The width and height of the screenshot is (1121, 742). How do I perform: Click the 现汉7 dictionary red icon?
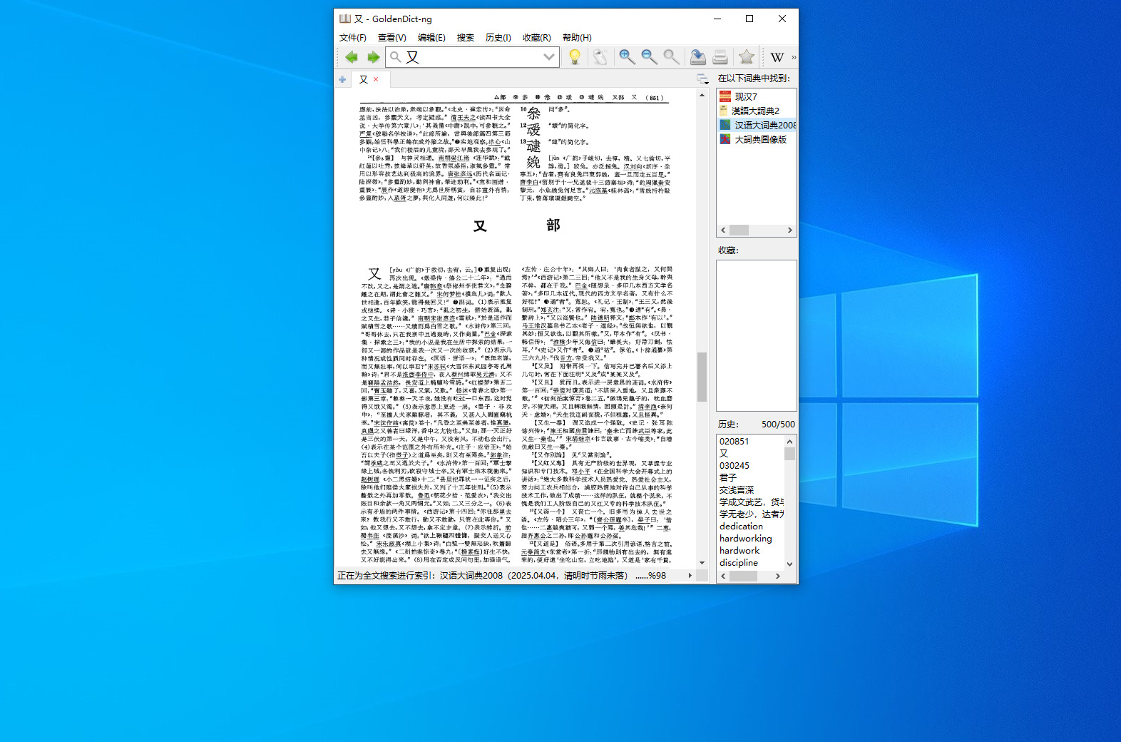coord(725,96)
